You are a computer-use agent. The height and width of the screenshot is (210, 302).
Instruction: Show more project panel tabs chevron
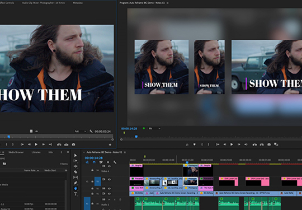[68, 152]
